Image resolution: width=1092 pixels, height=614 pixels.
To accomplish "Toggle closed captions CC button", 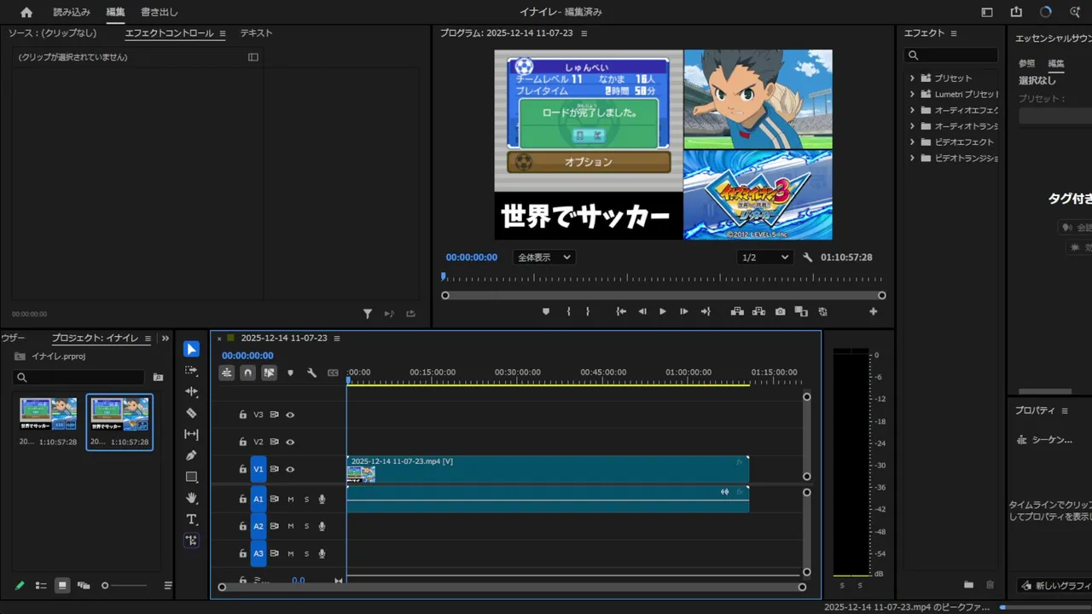I will click(333, 373).
